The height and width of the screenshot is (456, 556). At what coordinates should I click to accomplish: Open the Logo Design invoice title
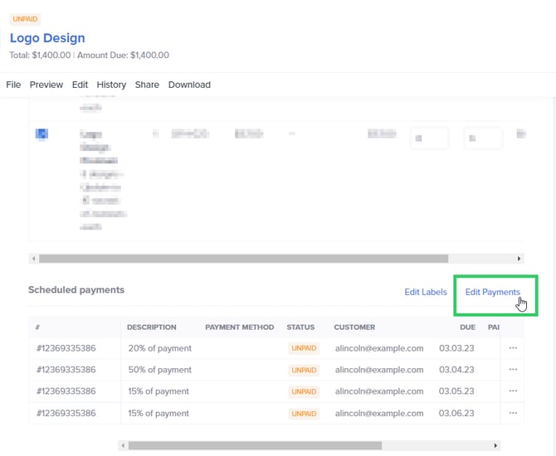(47, 38)
